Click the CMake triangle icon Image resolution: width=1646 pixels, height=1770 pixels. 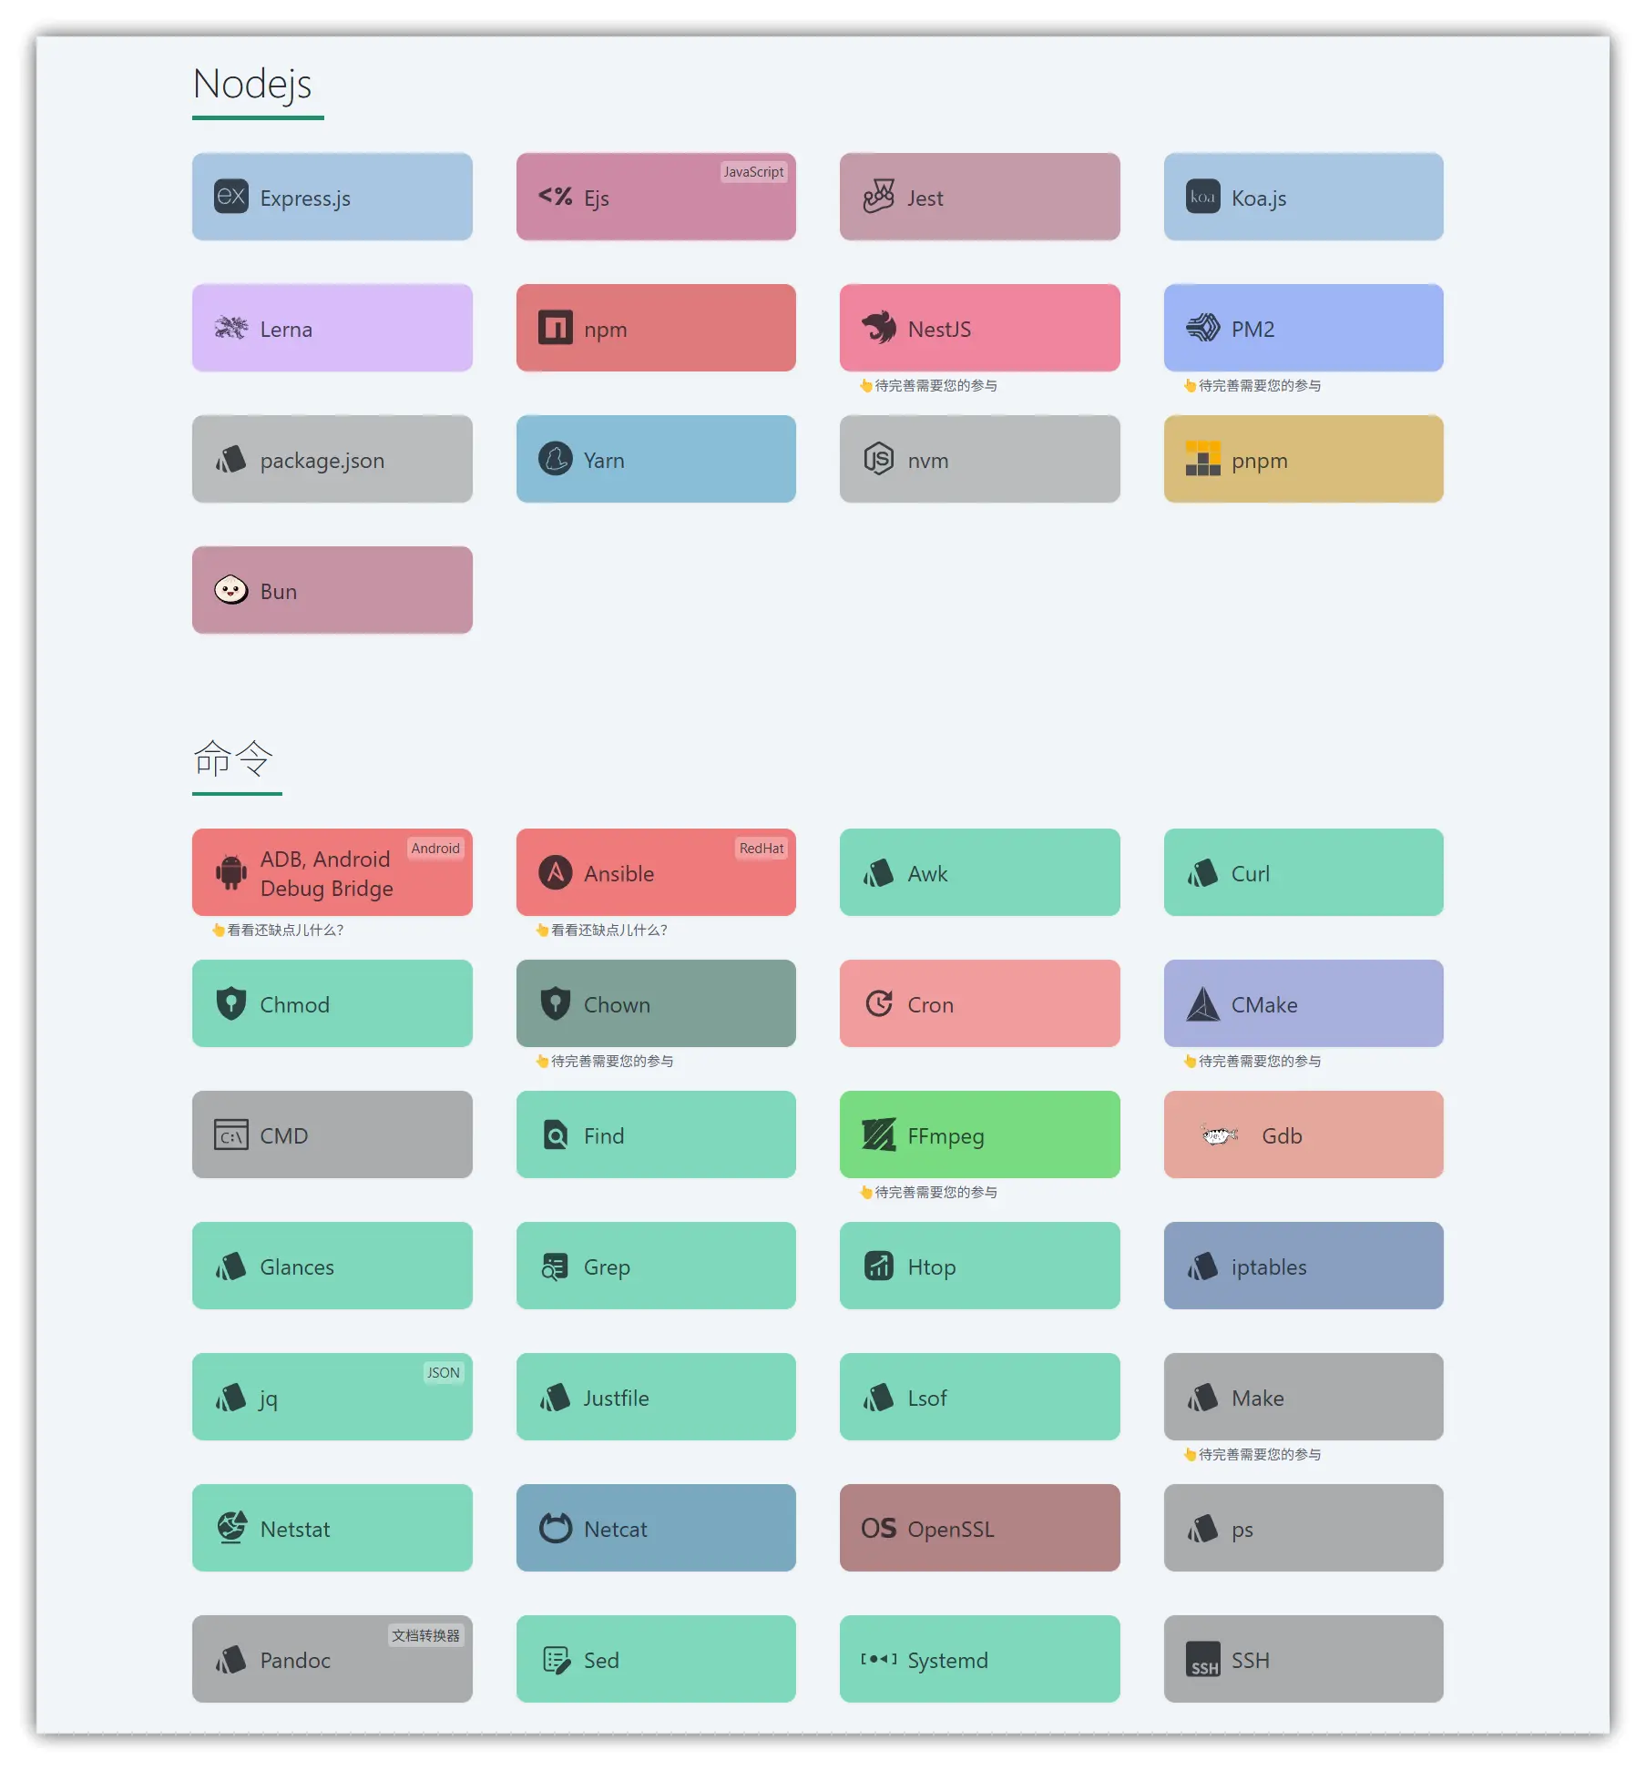click(1202, 1004)
